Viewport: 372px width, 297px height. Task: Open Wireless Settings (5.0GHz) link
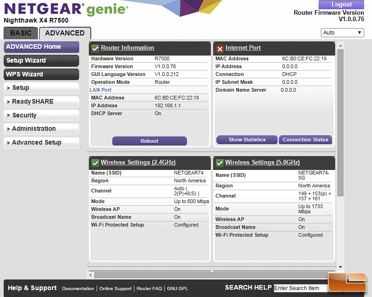tap(262, 162)
